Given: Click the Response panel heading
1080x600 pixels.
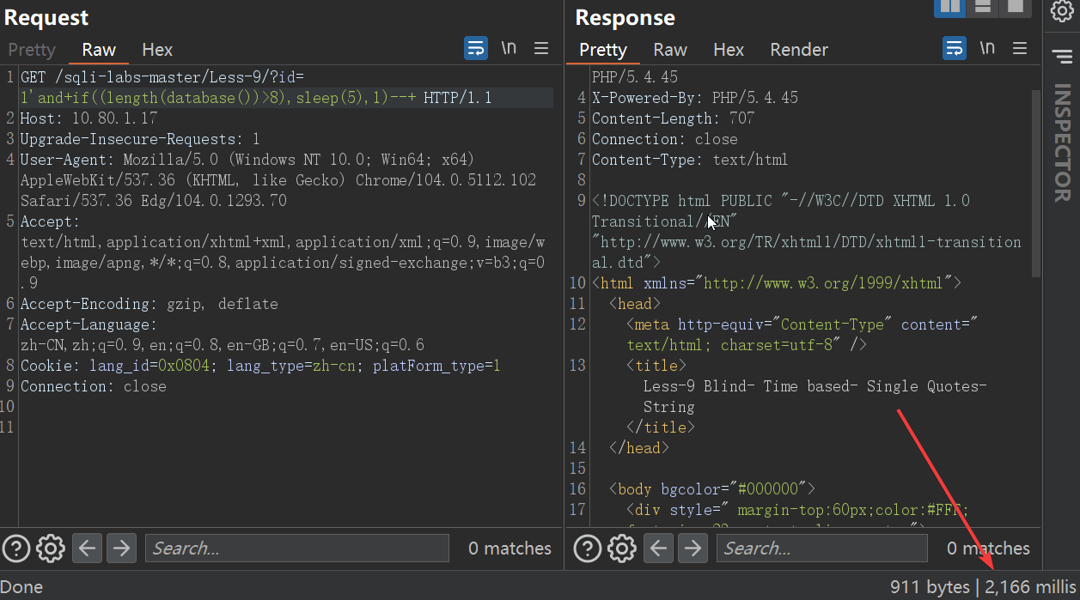Looking at the screenshot, I should [x=625, y=17].
